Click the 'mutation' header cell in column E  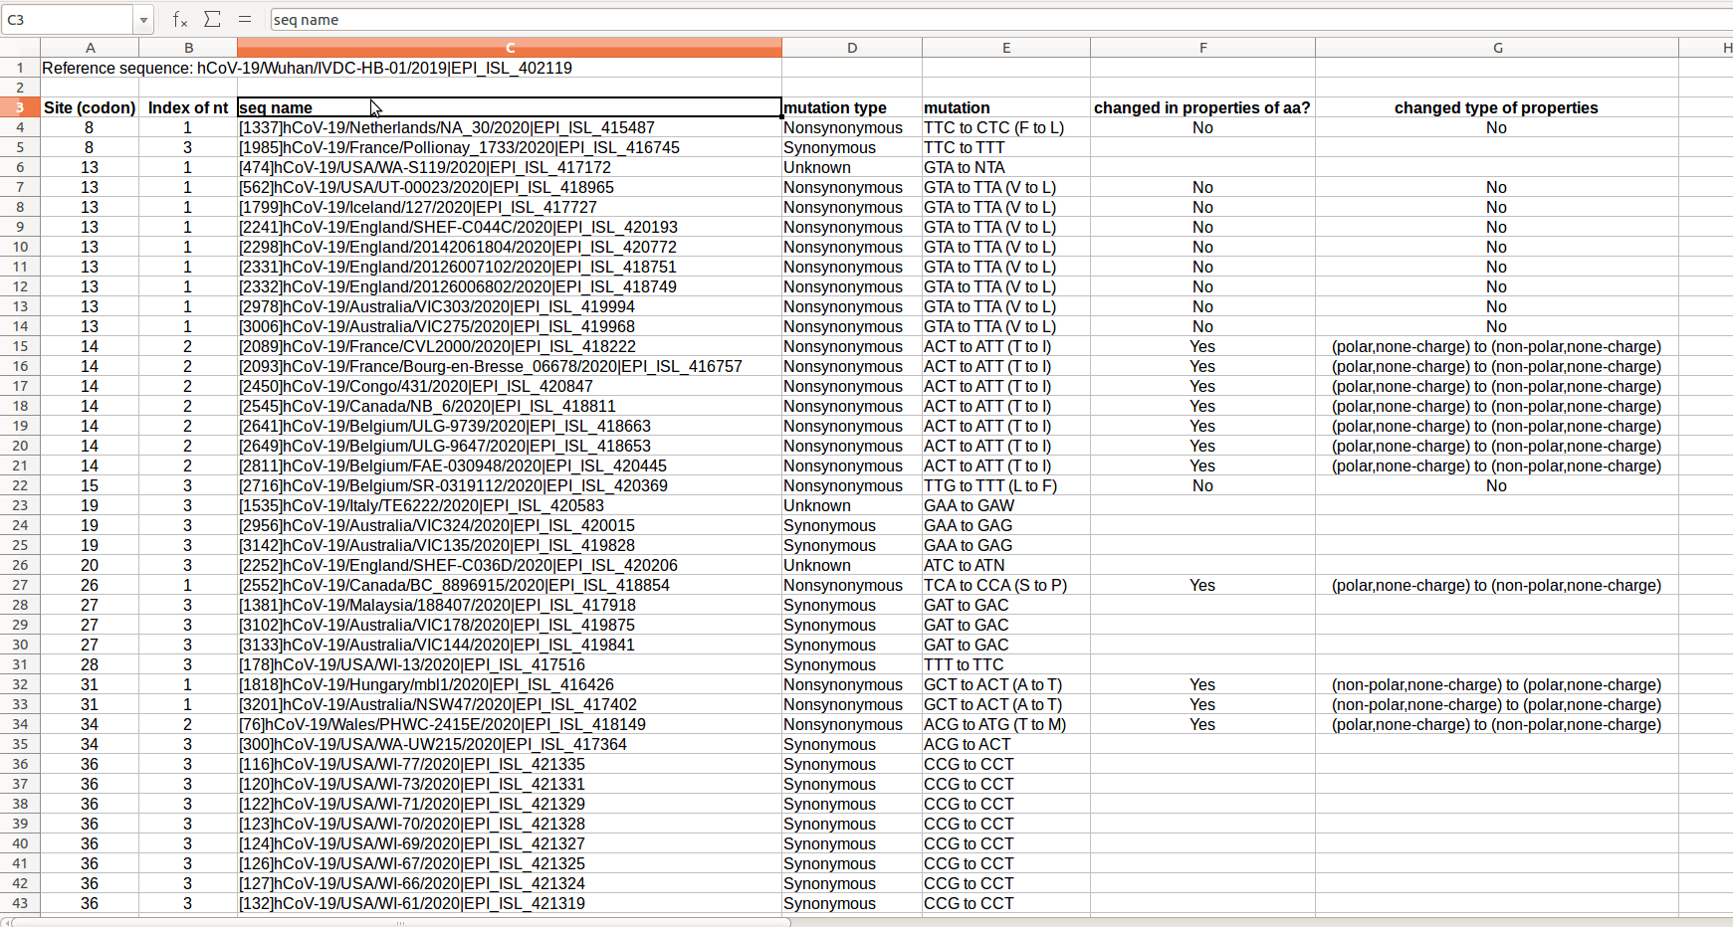[x=1006, y=107]
